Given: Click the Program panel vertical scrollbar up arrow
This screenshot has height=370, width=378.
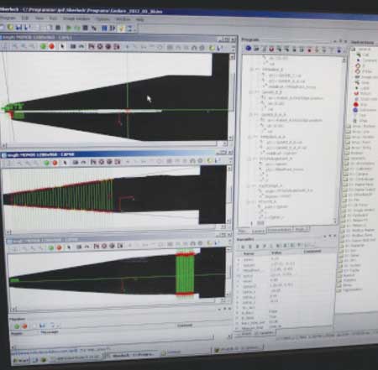Looking at the screenshot, I should tap(344, 60).
